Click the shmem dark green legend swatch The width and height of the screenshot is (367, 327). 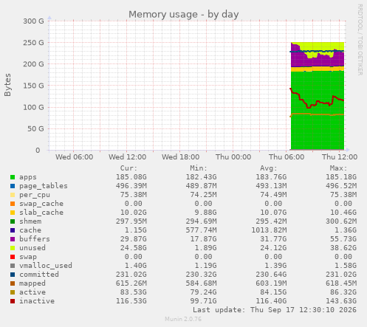point(13,221)
